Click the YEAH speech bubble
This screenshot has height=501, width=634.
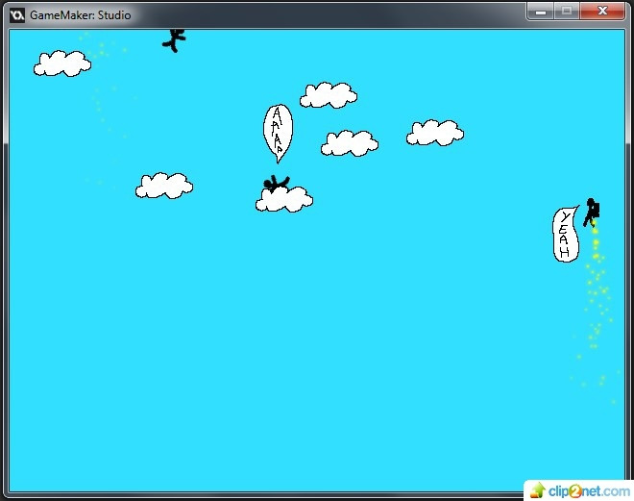click(x=566, y=235)
